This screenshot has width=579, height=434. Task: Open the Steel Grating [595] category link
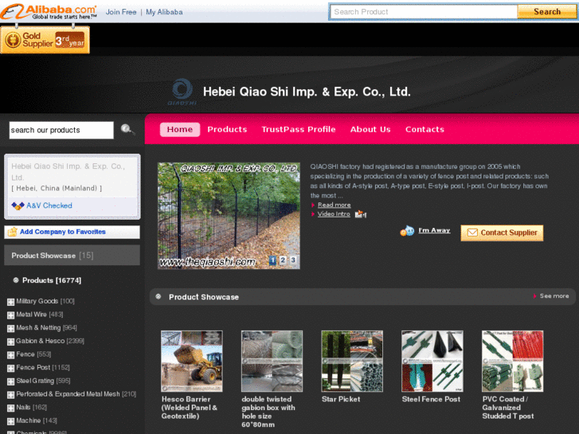tap(43, 381)
